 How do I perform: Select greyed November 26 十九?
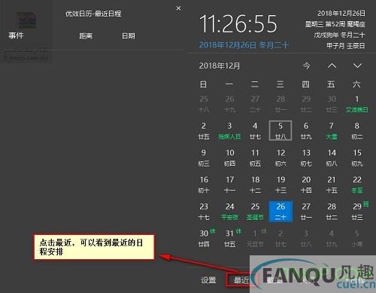pyautogui.click(x=229, y=104)
